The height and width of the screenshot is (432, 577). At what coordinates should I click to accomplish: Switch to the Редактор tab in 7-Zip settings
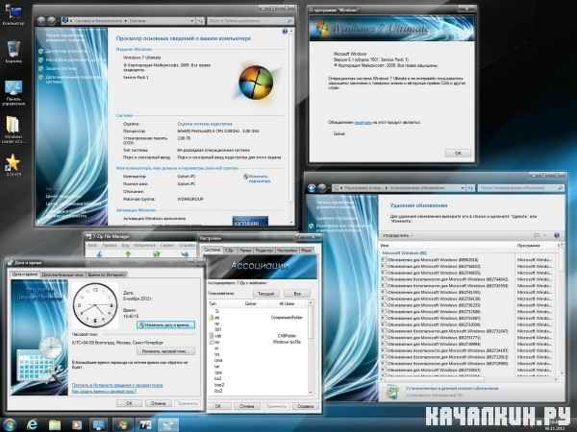point(263,251)
